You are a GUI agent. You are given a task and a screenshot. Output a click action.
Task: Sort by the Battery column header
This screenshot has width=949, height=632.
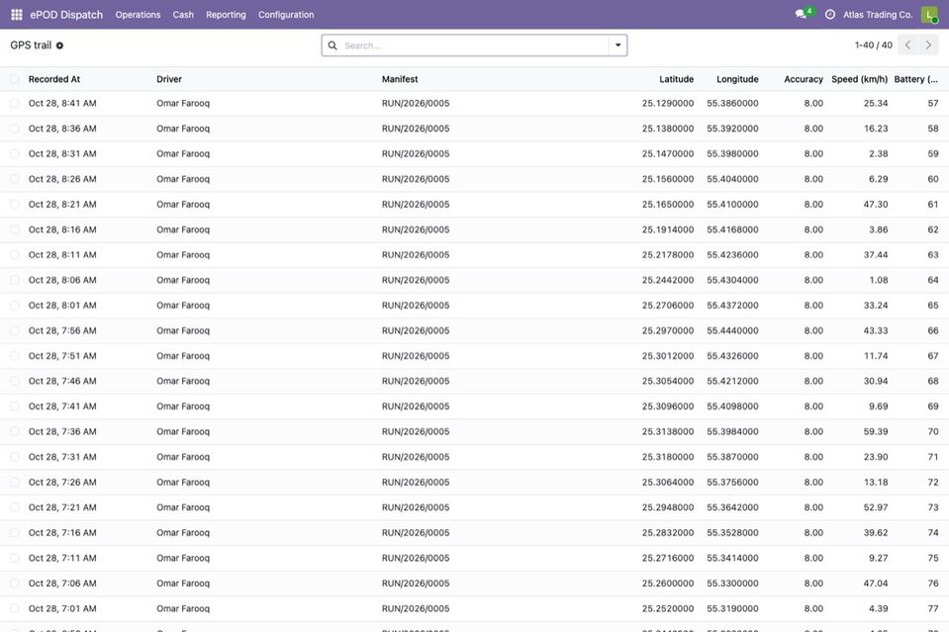pyautogui.click(x=915, y=79)
